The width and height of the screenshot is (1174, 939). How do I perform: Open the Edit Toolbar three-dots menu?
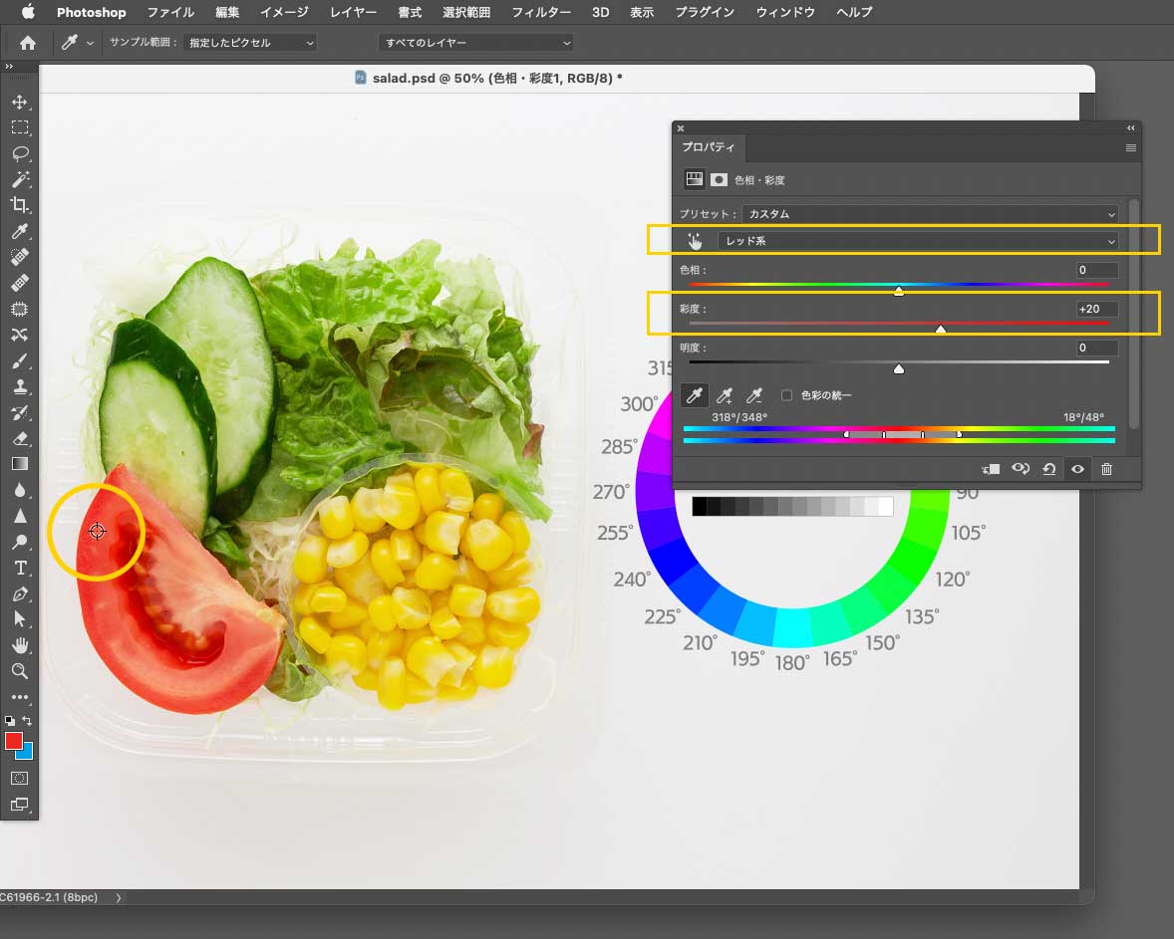coord(20,697)
